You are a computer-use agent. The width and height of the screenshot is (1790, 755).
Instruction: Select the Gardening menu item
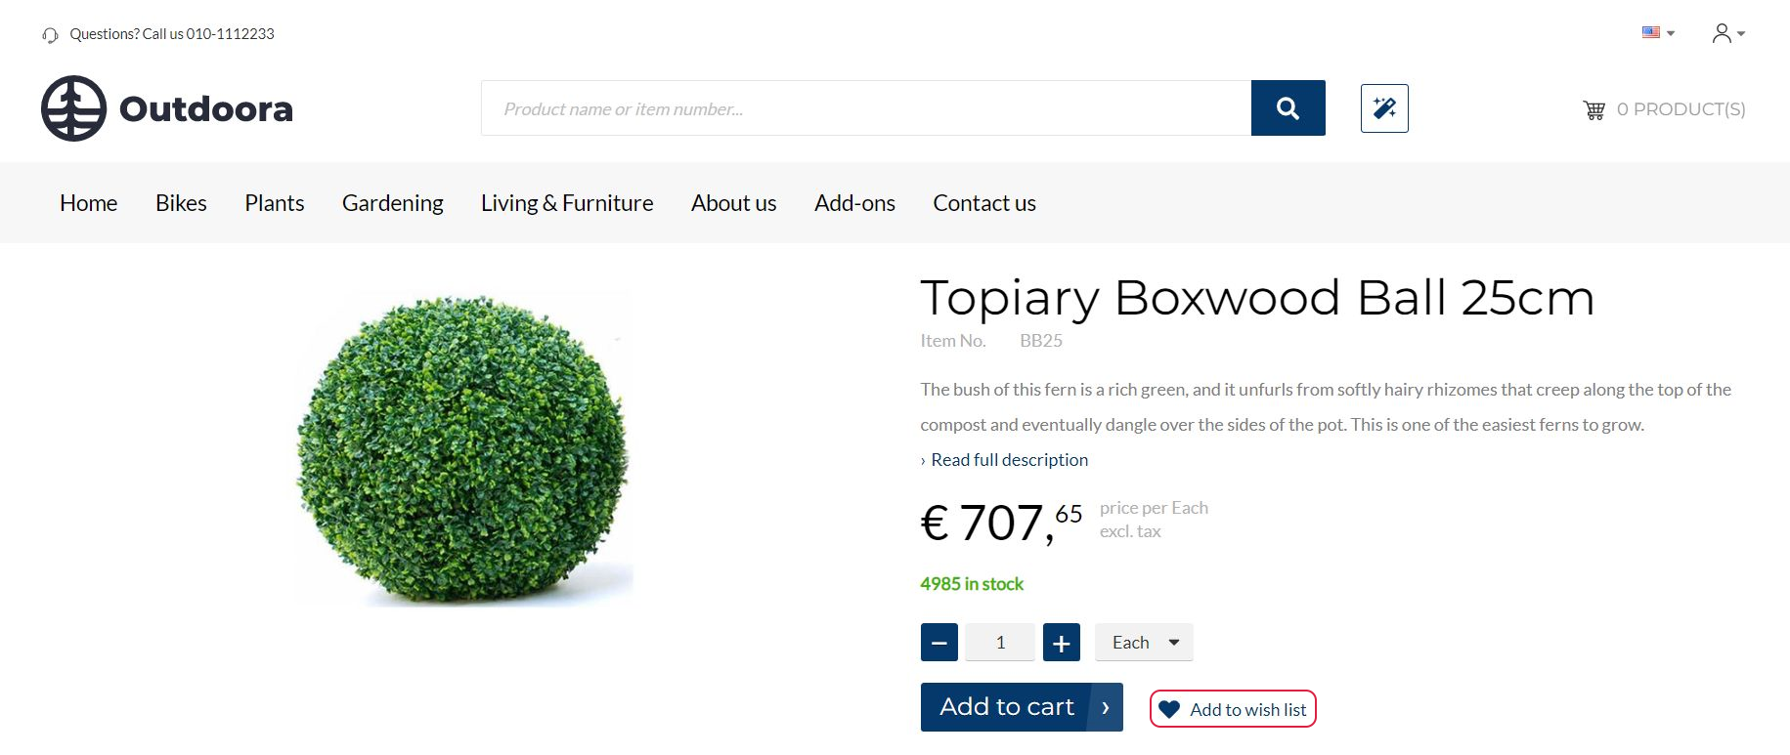pos(393,203)
